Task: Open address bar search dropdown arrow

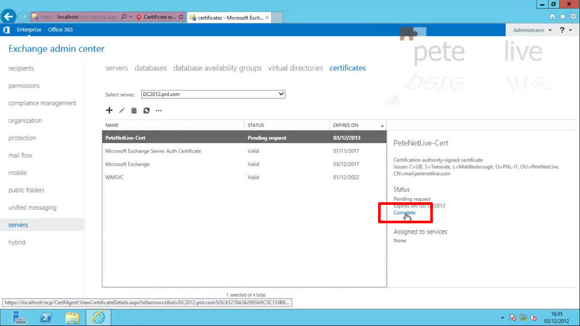Action: coord(131,17)
